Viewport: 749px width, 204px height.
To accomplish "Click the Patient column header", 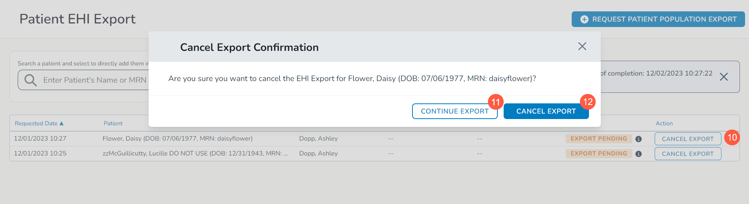I will pos(113,123).
